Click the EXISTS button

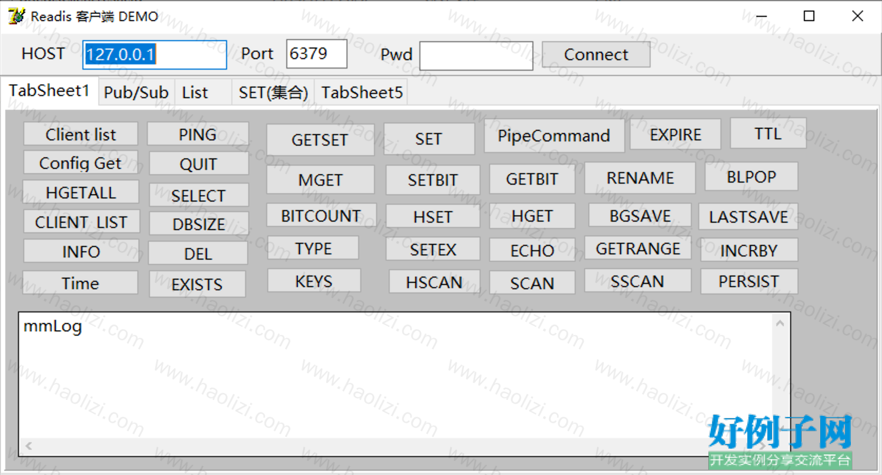point(198,284)
